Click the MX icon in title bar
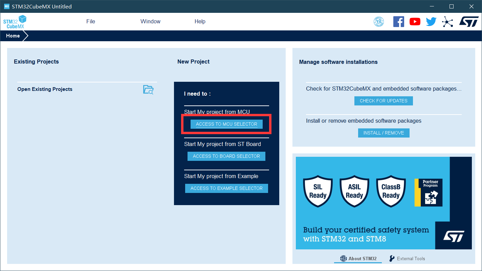Screen dimensions: 482x271 (6, 6)
